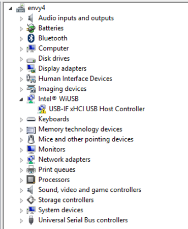The width and height of the screenshot is (188, 229).
Task: Click the Batteries icon with green plug
Action: point(31,28)
